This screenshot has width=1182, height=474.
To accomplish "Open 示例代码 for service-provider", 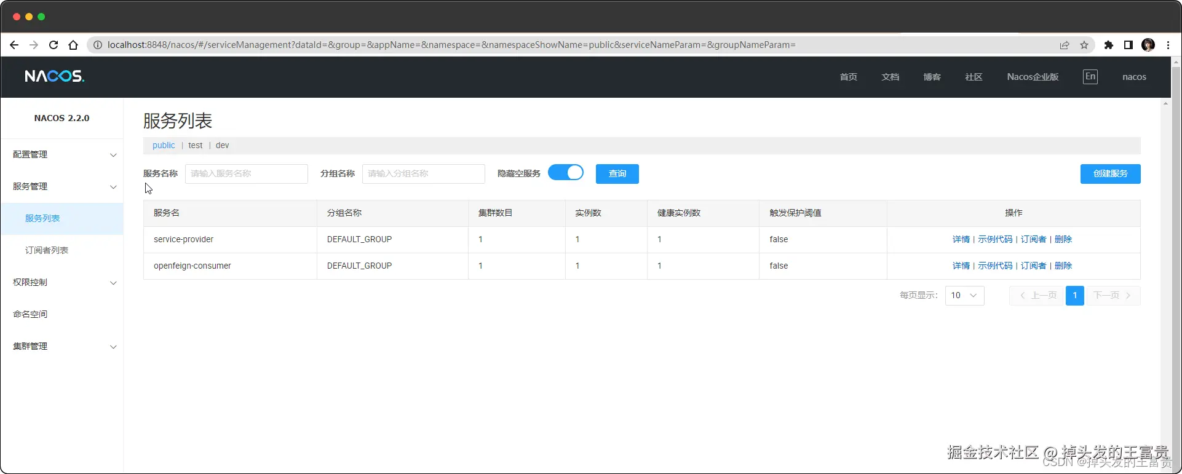I will point(995,239).
